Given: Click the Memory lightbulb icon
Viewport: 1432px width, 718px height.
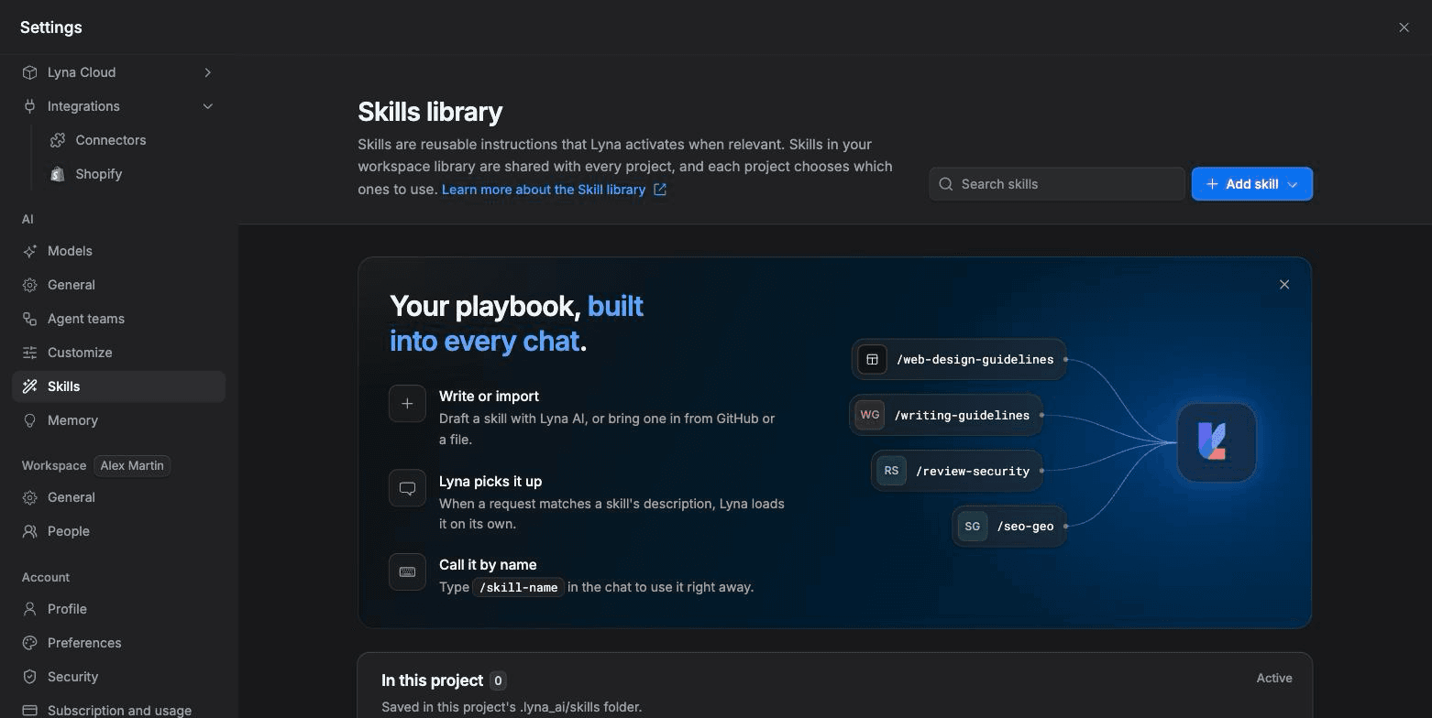Looking at the screenshot, I should point(30,420).
